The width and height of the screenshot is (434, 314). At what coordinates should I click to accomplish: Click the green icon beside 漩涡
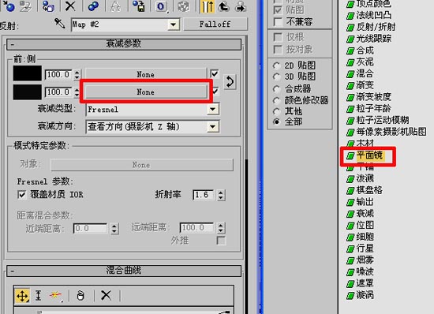click(350, 296)
